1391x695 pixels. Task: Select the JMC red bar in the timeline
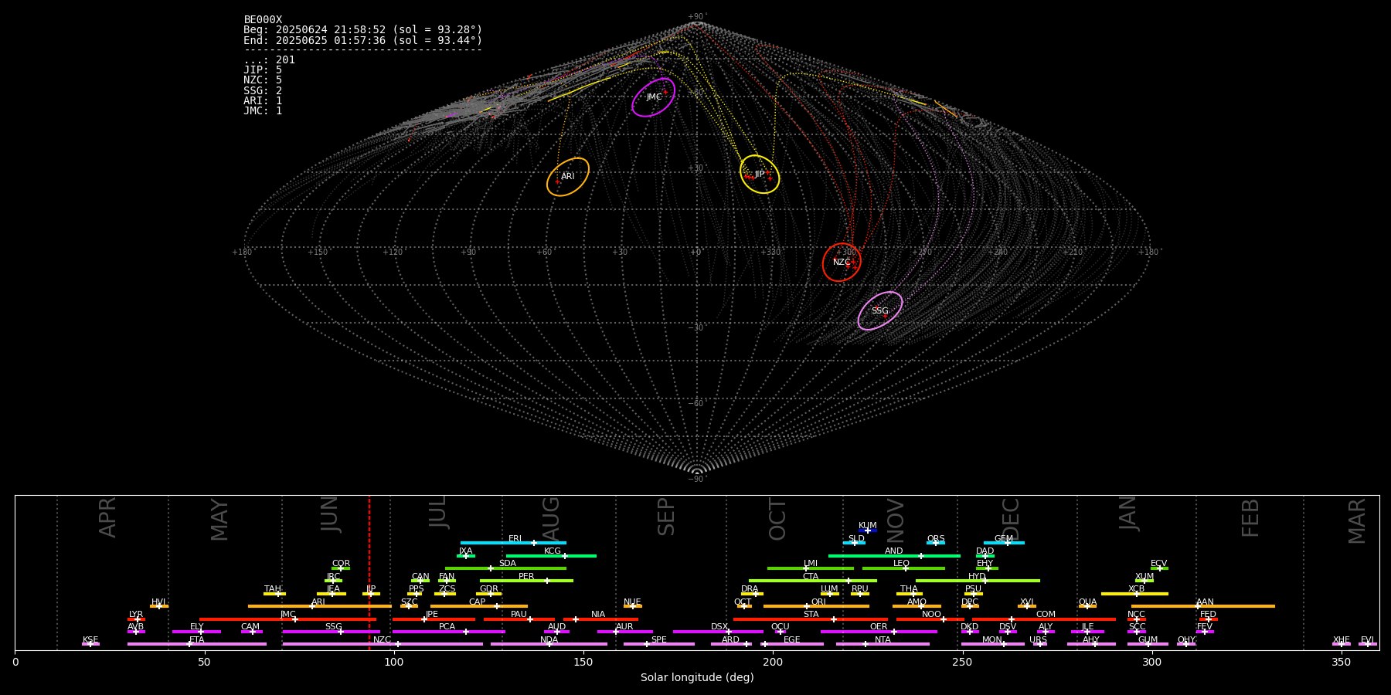click(287, 619)
